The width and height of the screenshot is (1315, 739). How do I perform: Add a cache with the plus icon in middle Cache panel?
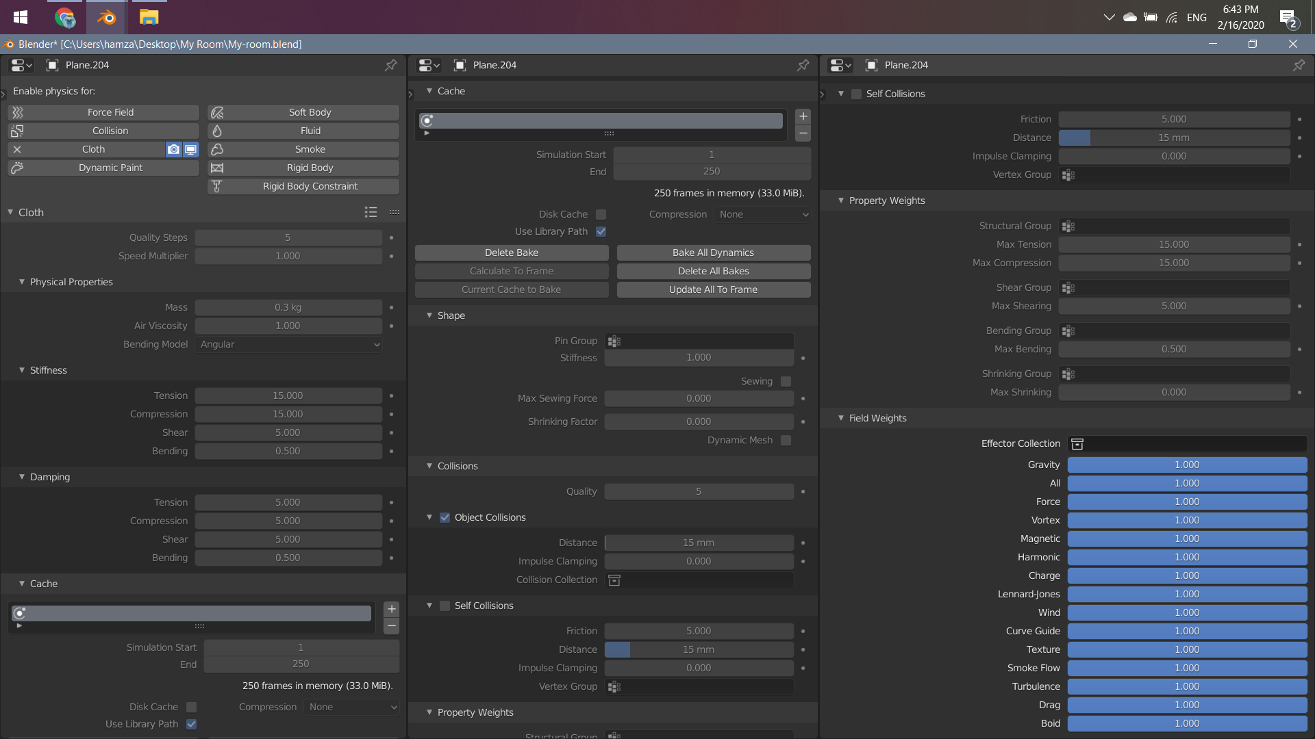803,116
